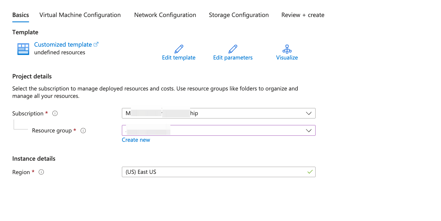Image resolution: width=441 pixels, height=221 pixels.
Task: Click the Visualize text label
Action: pos(287,58)
